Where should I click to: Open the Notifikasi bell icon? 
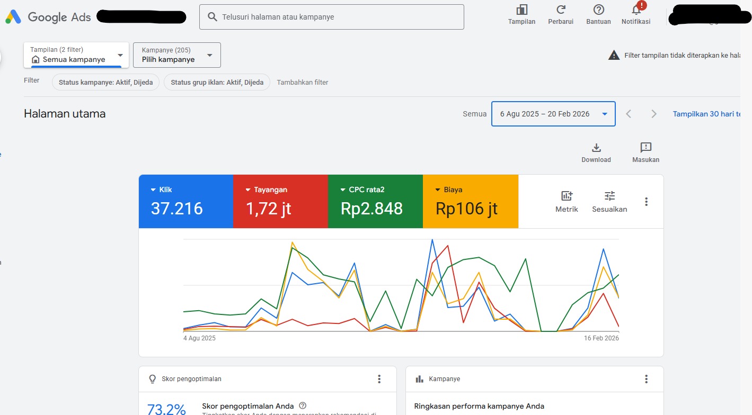click(x=636, y=10)
